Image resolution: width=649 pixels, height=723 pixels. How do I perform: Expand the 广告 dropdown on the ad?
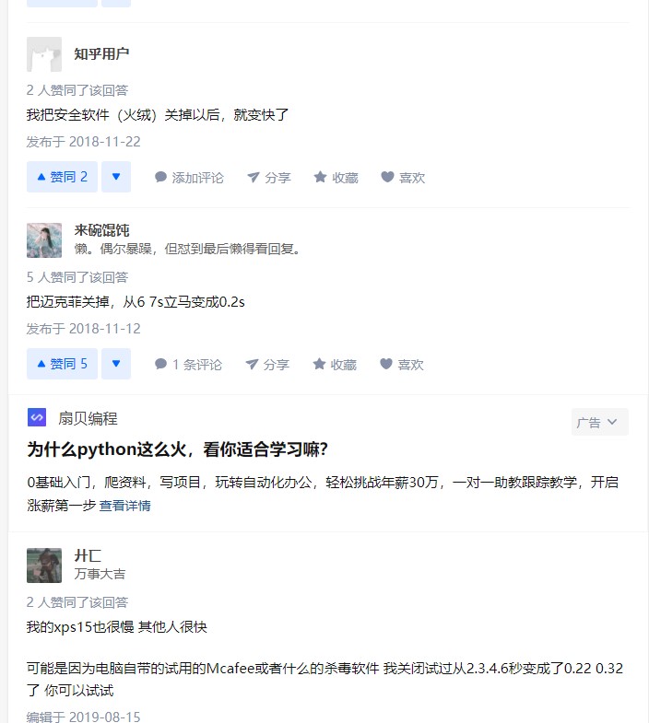click(x=599, y=422)
